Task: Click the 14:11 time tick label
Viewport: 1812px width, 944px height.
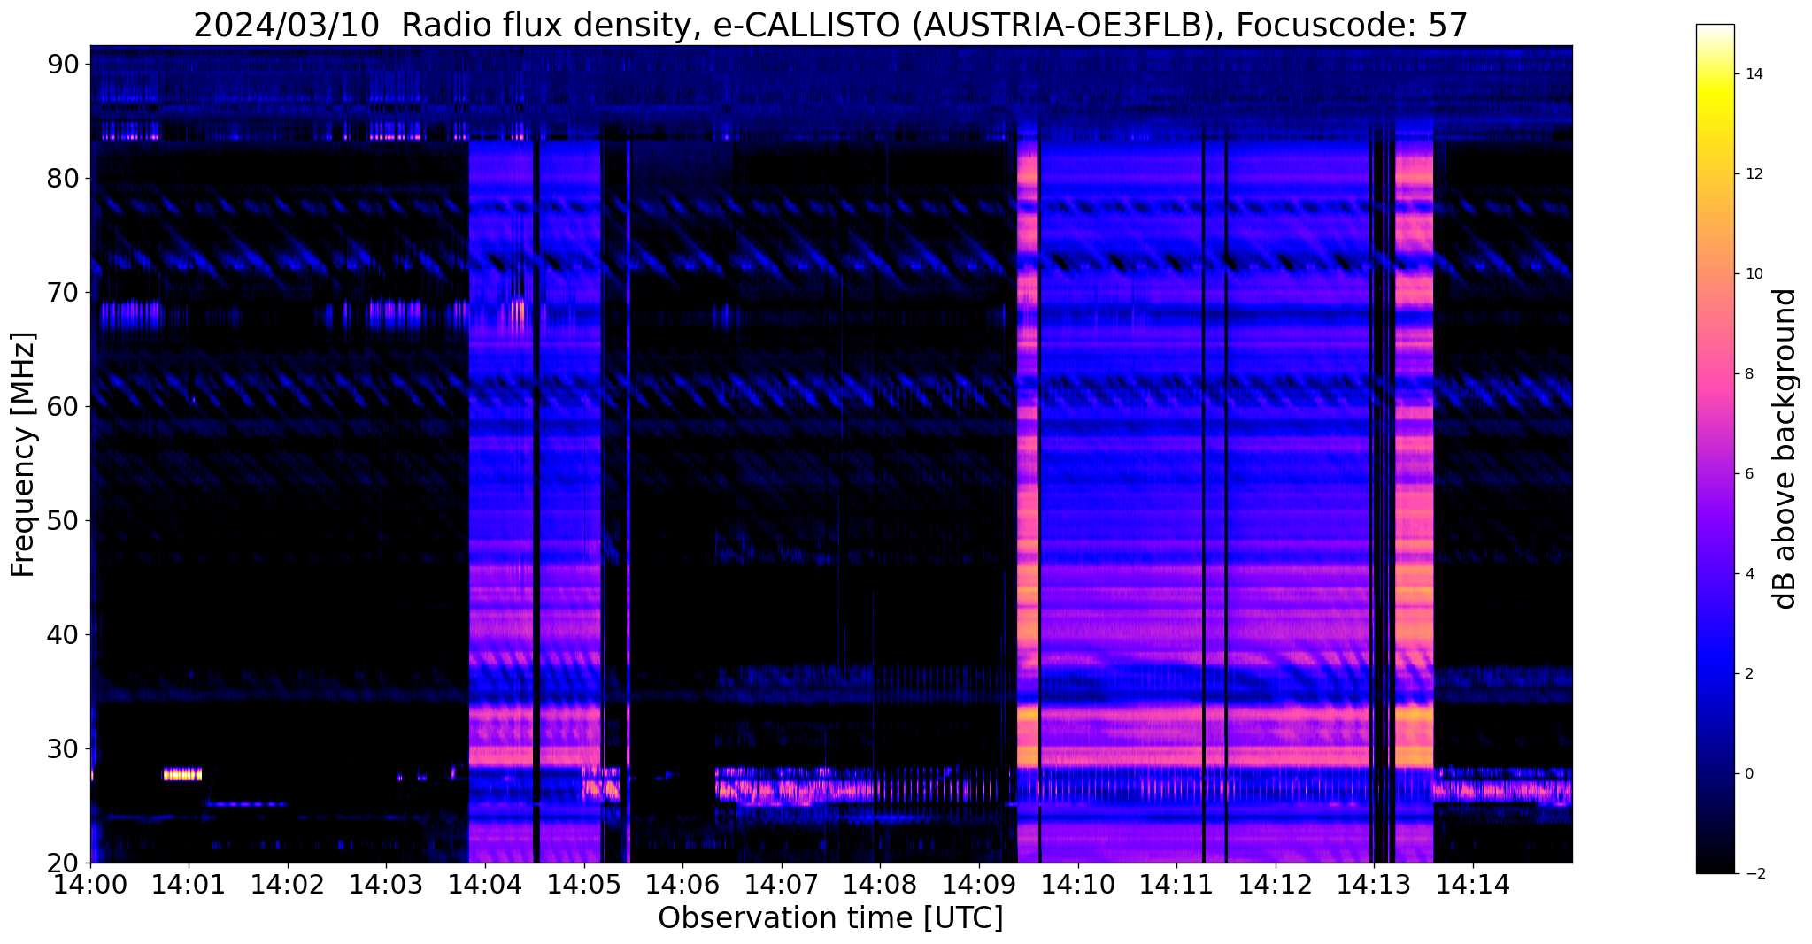Action: pyautogui.click(x=1176, y=885)
